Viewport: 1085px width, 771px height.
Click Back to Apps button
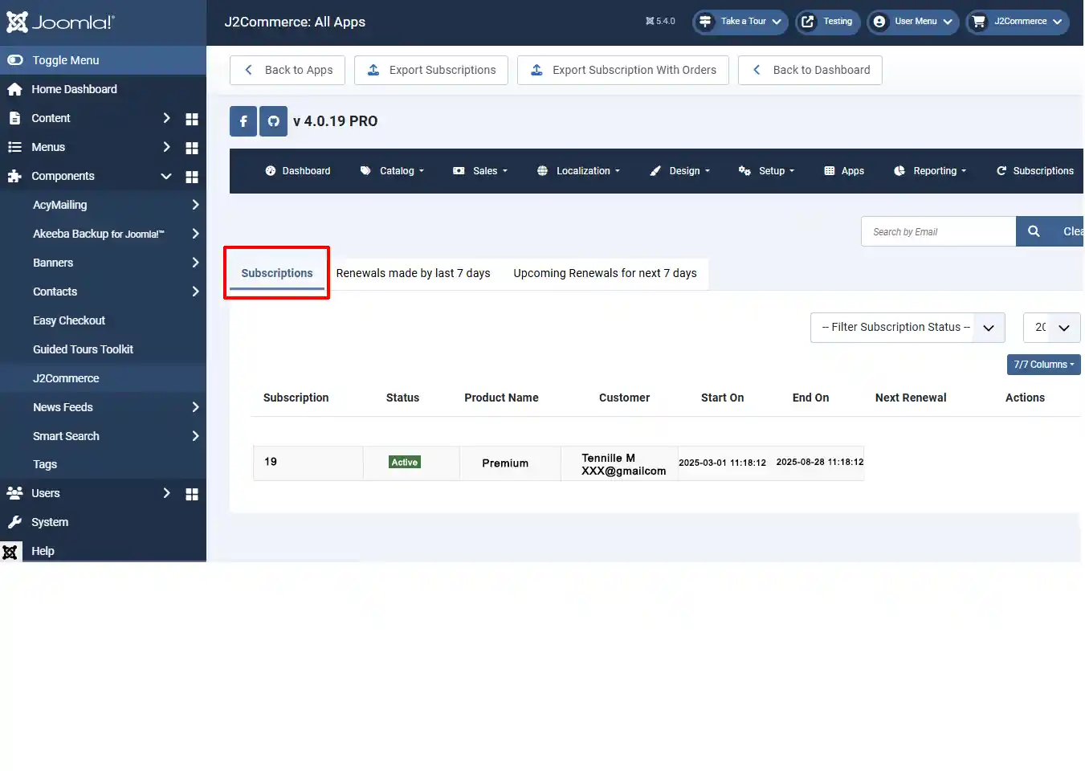coord(288,70)
